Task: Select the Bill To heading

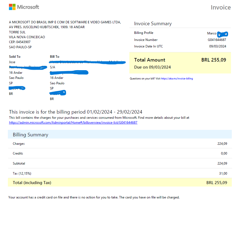Action: [x=54, y=57]
